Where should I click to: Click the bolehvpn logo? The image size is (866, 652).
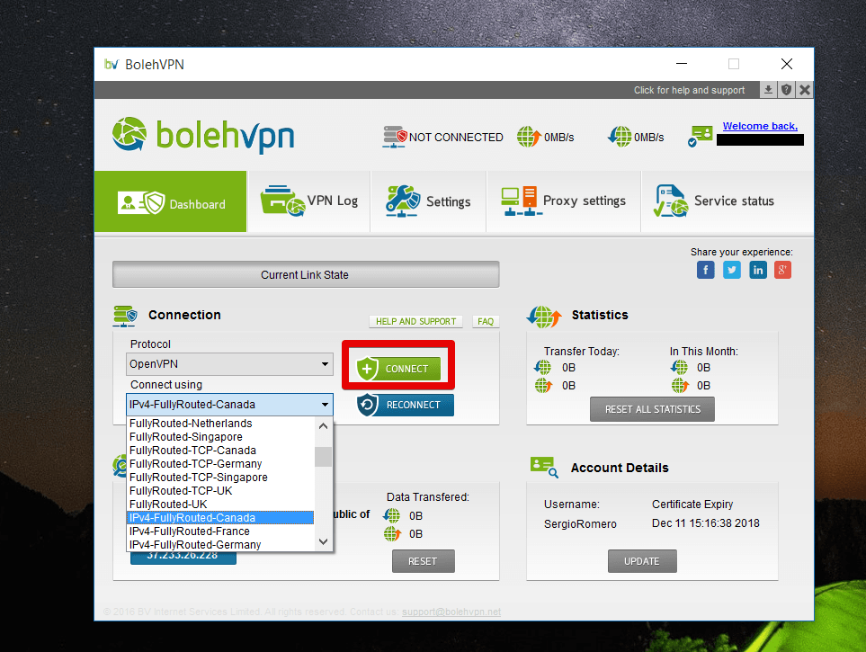203,135
